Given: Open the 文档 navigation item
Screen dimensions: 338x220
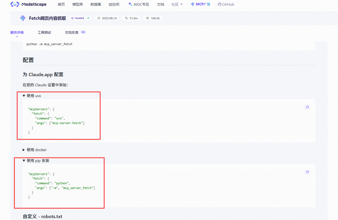Looking at the screenshot, I should [x=160, y=4].
